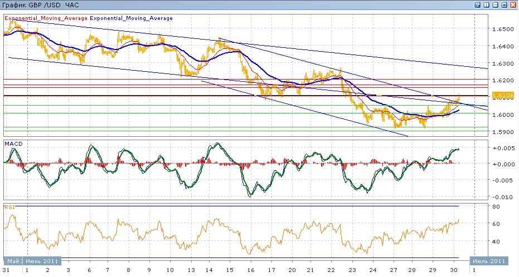The width and height of the screenshot is (519, 277).
Task: Close the chart with the red X
Action: click(513, 4)
